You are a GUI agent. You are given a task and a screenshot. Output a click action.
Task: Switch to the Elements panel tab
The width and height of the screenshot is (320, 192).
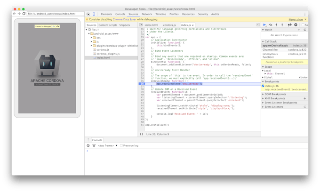coord(106,14)
